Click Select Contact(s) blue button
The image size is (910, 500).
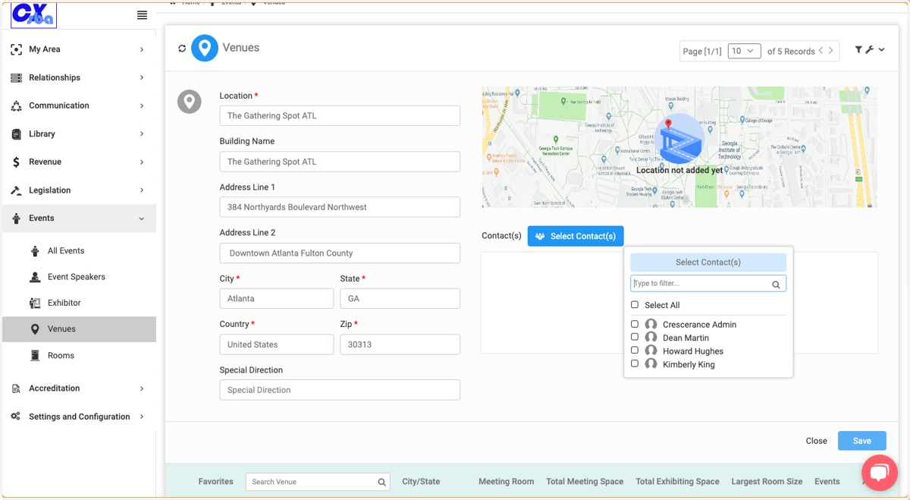point(576,236)
